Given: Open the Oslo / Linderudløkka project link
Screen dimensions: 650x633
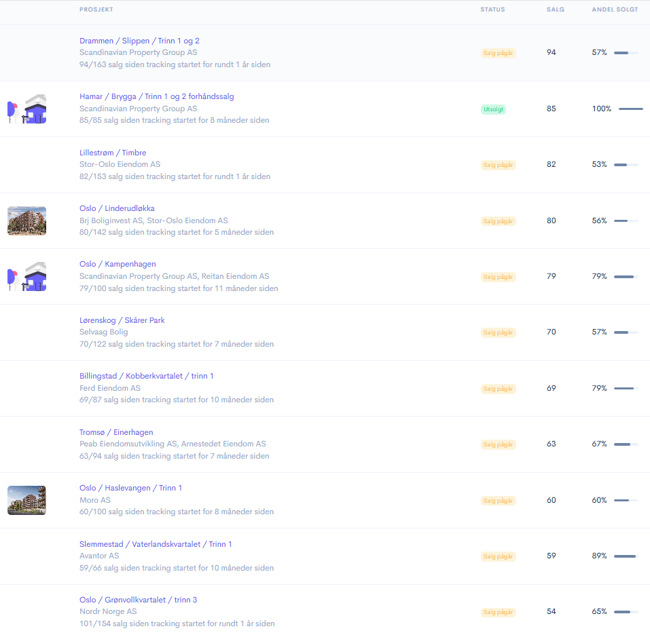Looking at the screenshot, I should pos(117,208).
